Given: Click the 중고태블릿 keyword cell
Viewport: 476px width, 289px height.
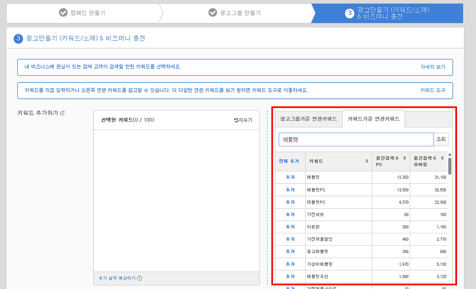Looking at the screenshot, I should pos(339,251).
